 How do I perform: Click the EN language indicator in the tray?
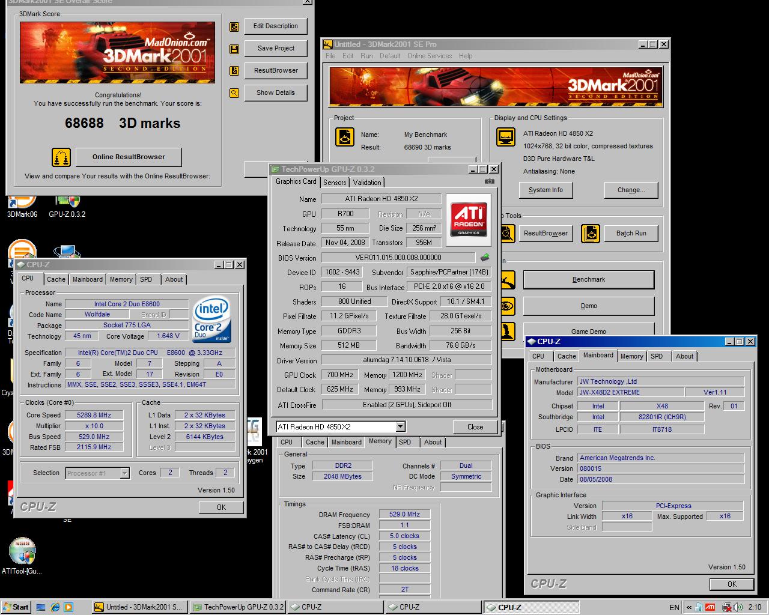[x=674, y=608]
